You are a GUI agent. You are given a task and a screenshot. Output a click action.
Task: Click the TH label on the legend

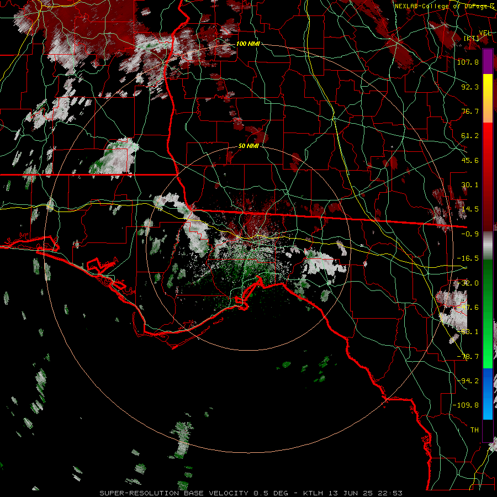coord(474,430)
